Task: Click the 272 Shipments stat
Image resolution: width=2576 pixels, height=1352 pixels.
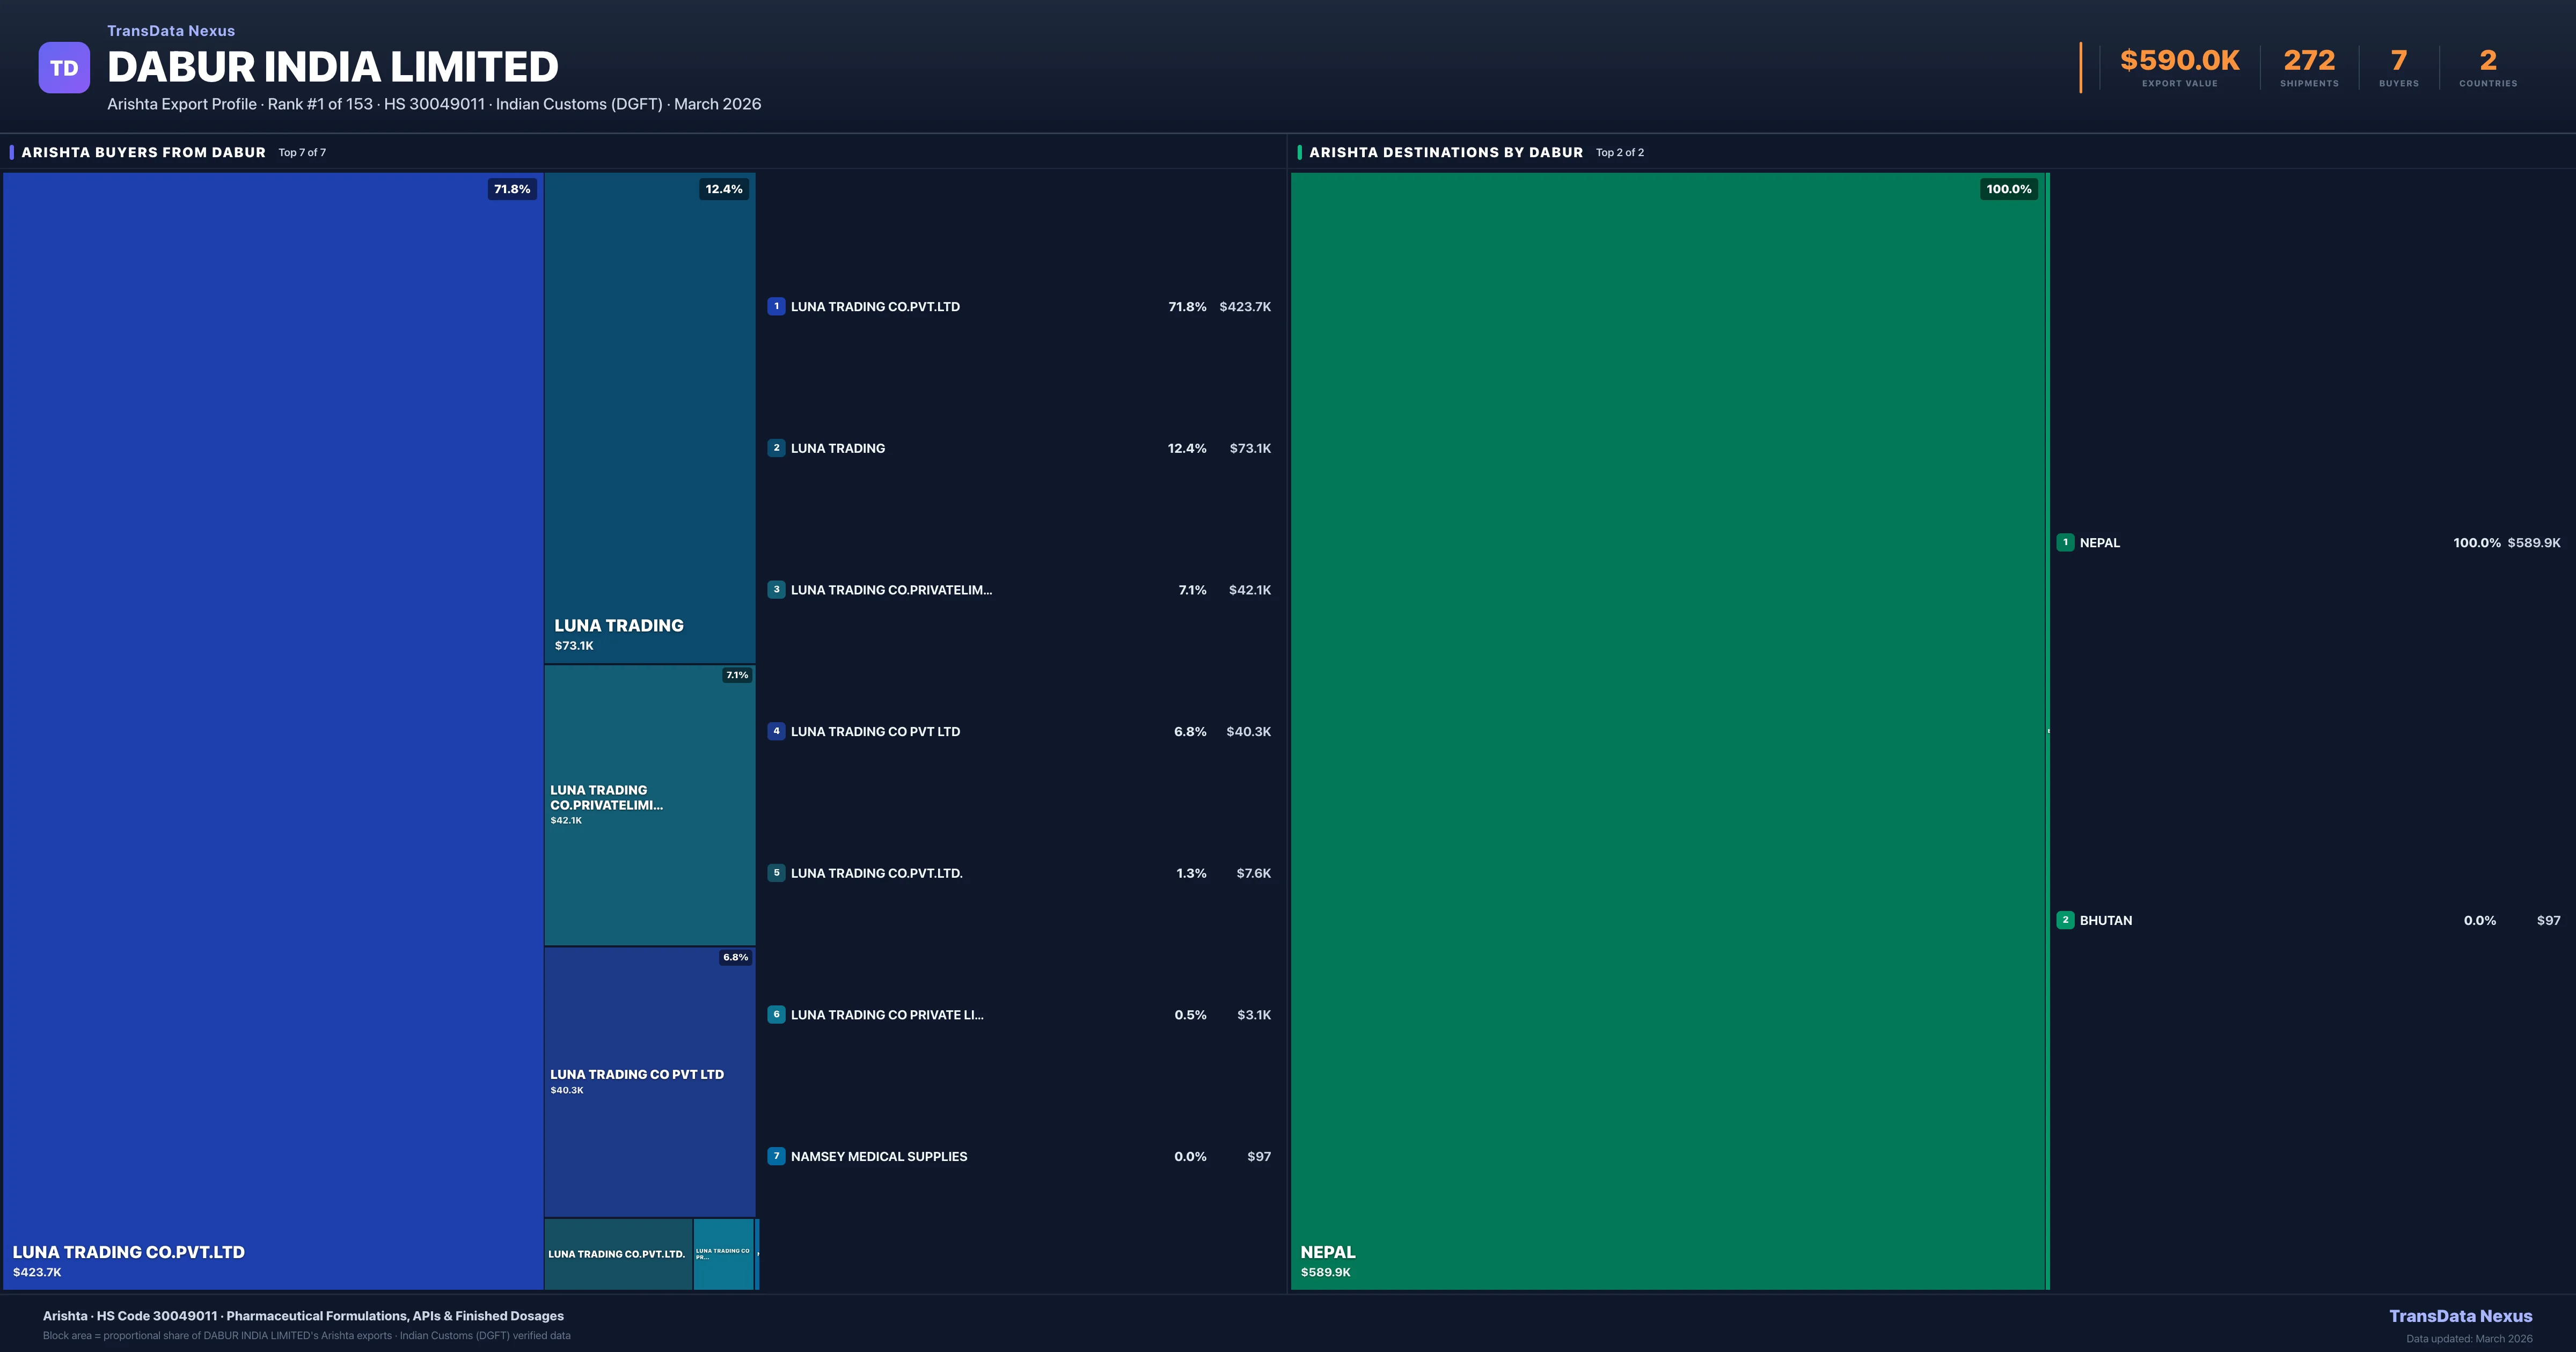Action: pos(2309,67)
